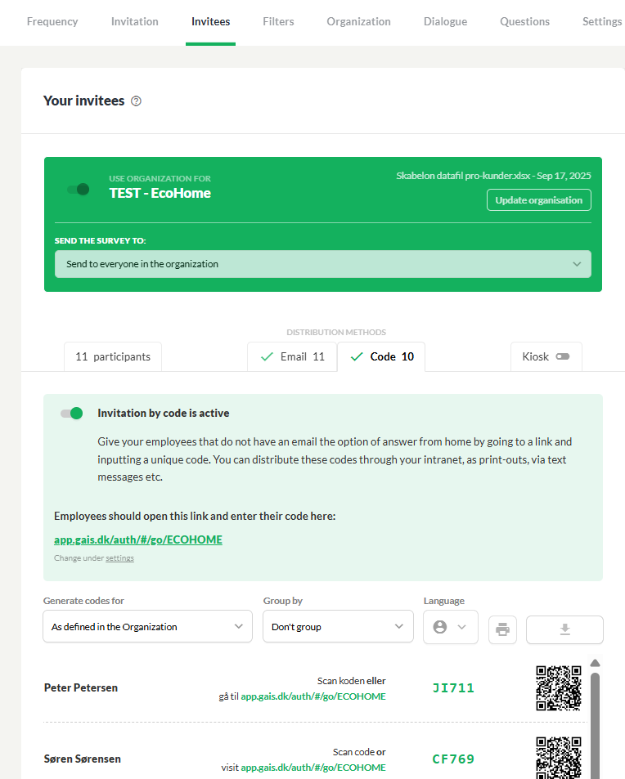Viewport: 625px width, 779px height.
Task: Click the download codes icon button
Action: pos(564,629)
